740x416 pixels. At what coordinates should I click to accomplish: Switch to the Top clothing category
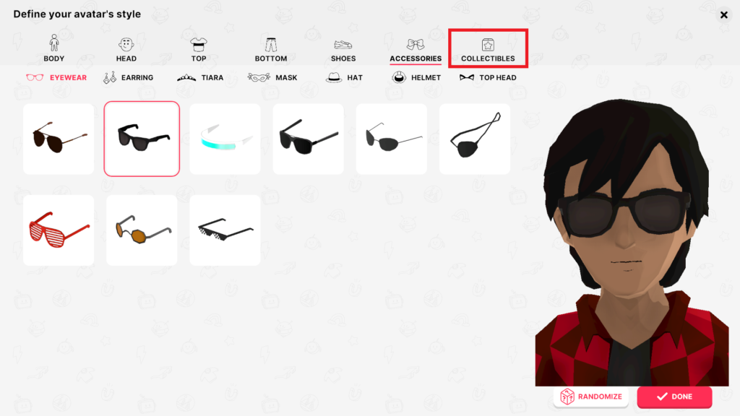pyautogui.click(x=198, y=49)
